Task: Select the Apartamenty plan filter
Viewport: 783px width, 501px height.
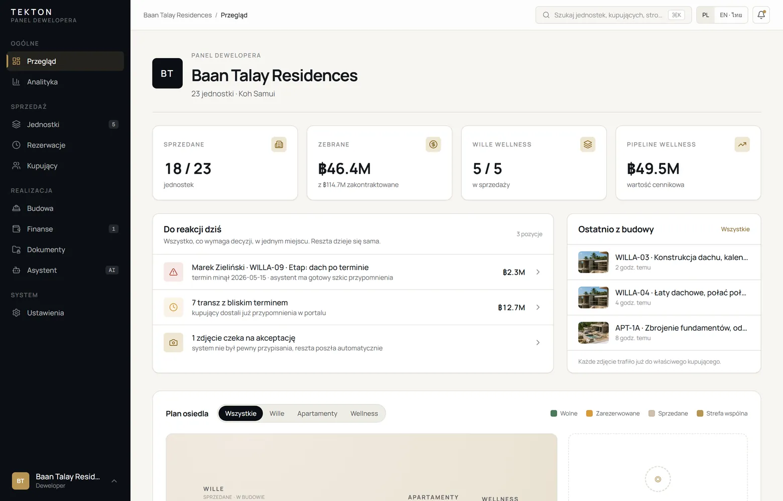Action: pos(317,413)
